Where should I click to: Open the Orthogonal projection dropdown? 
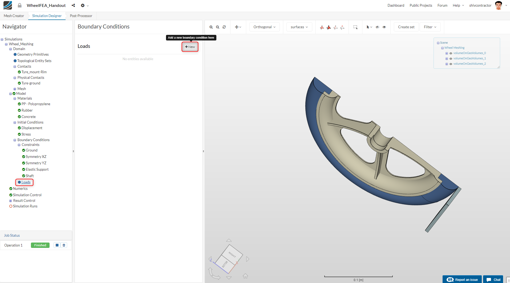[264, 27]
